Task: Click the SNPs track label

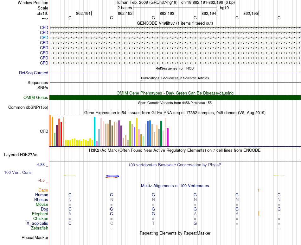Action: coord(43,88)
